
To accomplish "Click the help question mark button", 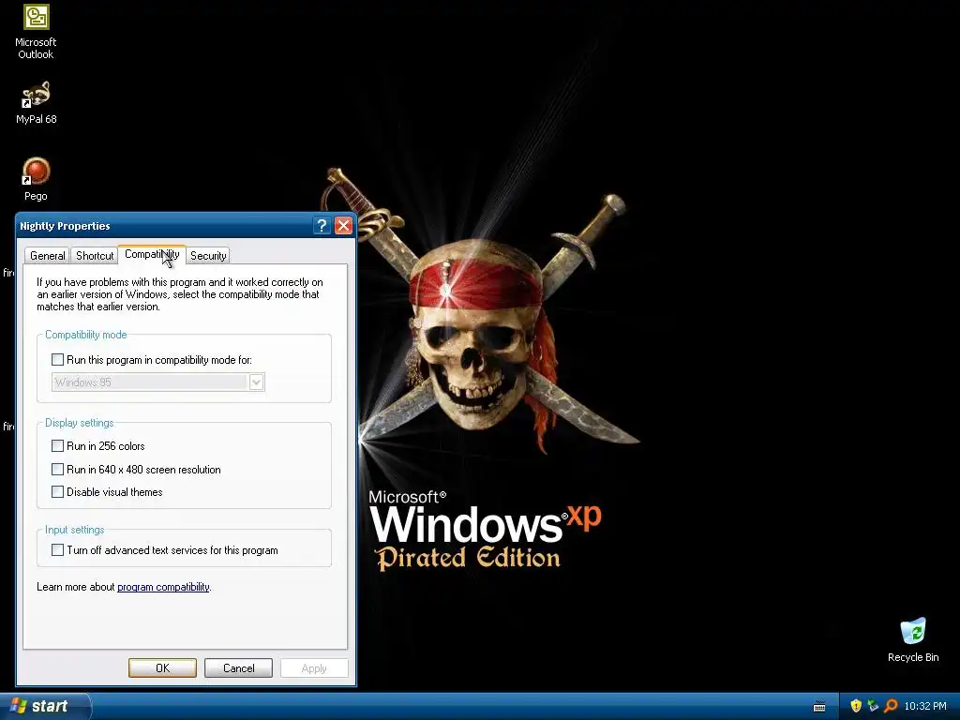I will pyautogui.click(x=322, y=226).
